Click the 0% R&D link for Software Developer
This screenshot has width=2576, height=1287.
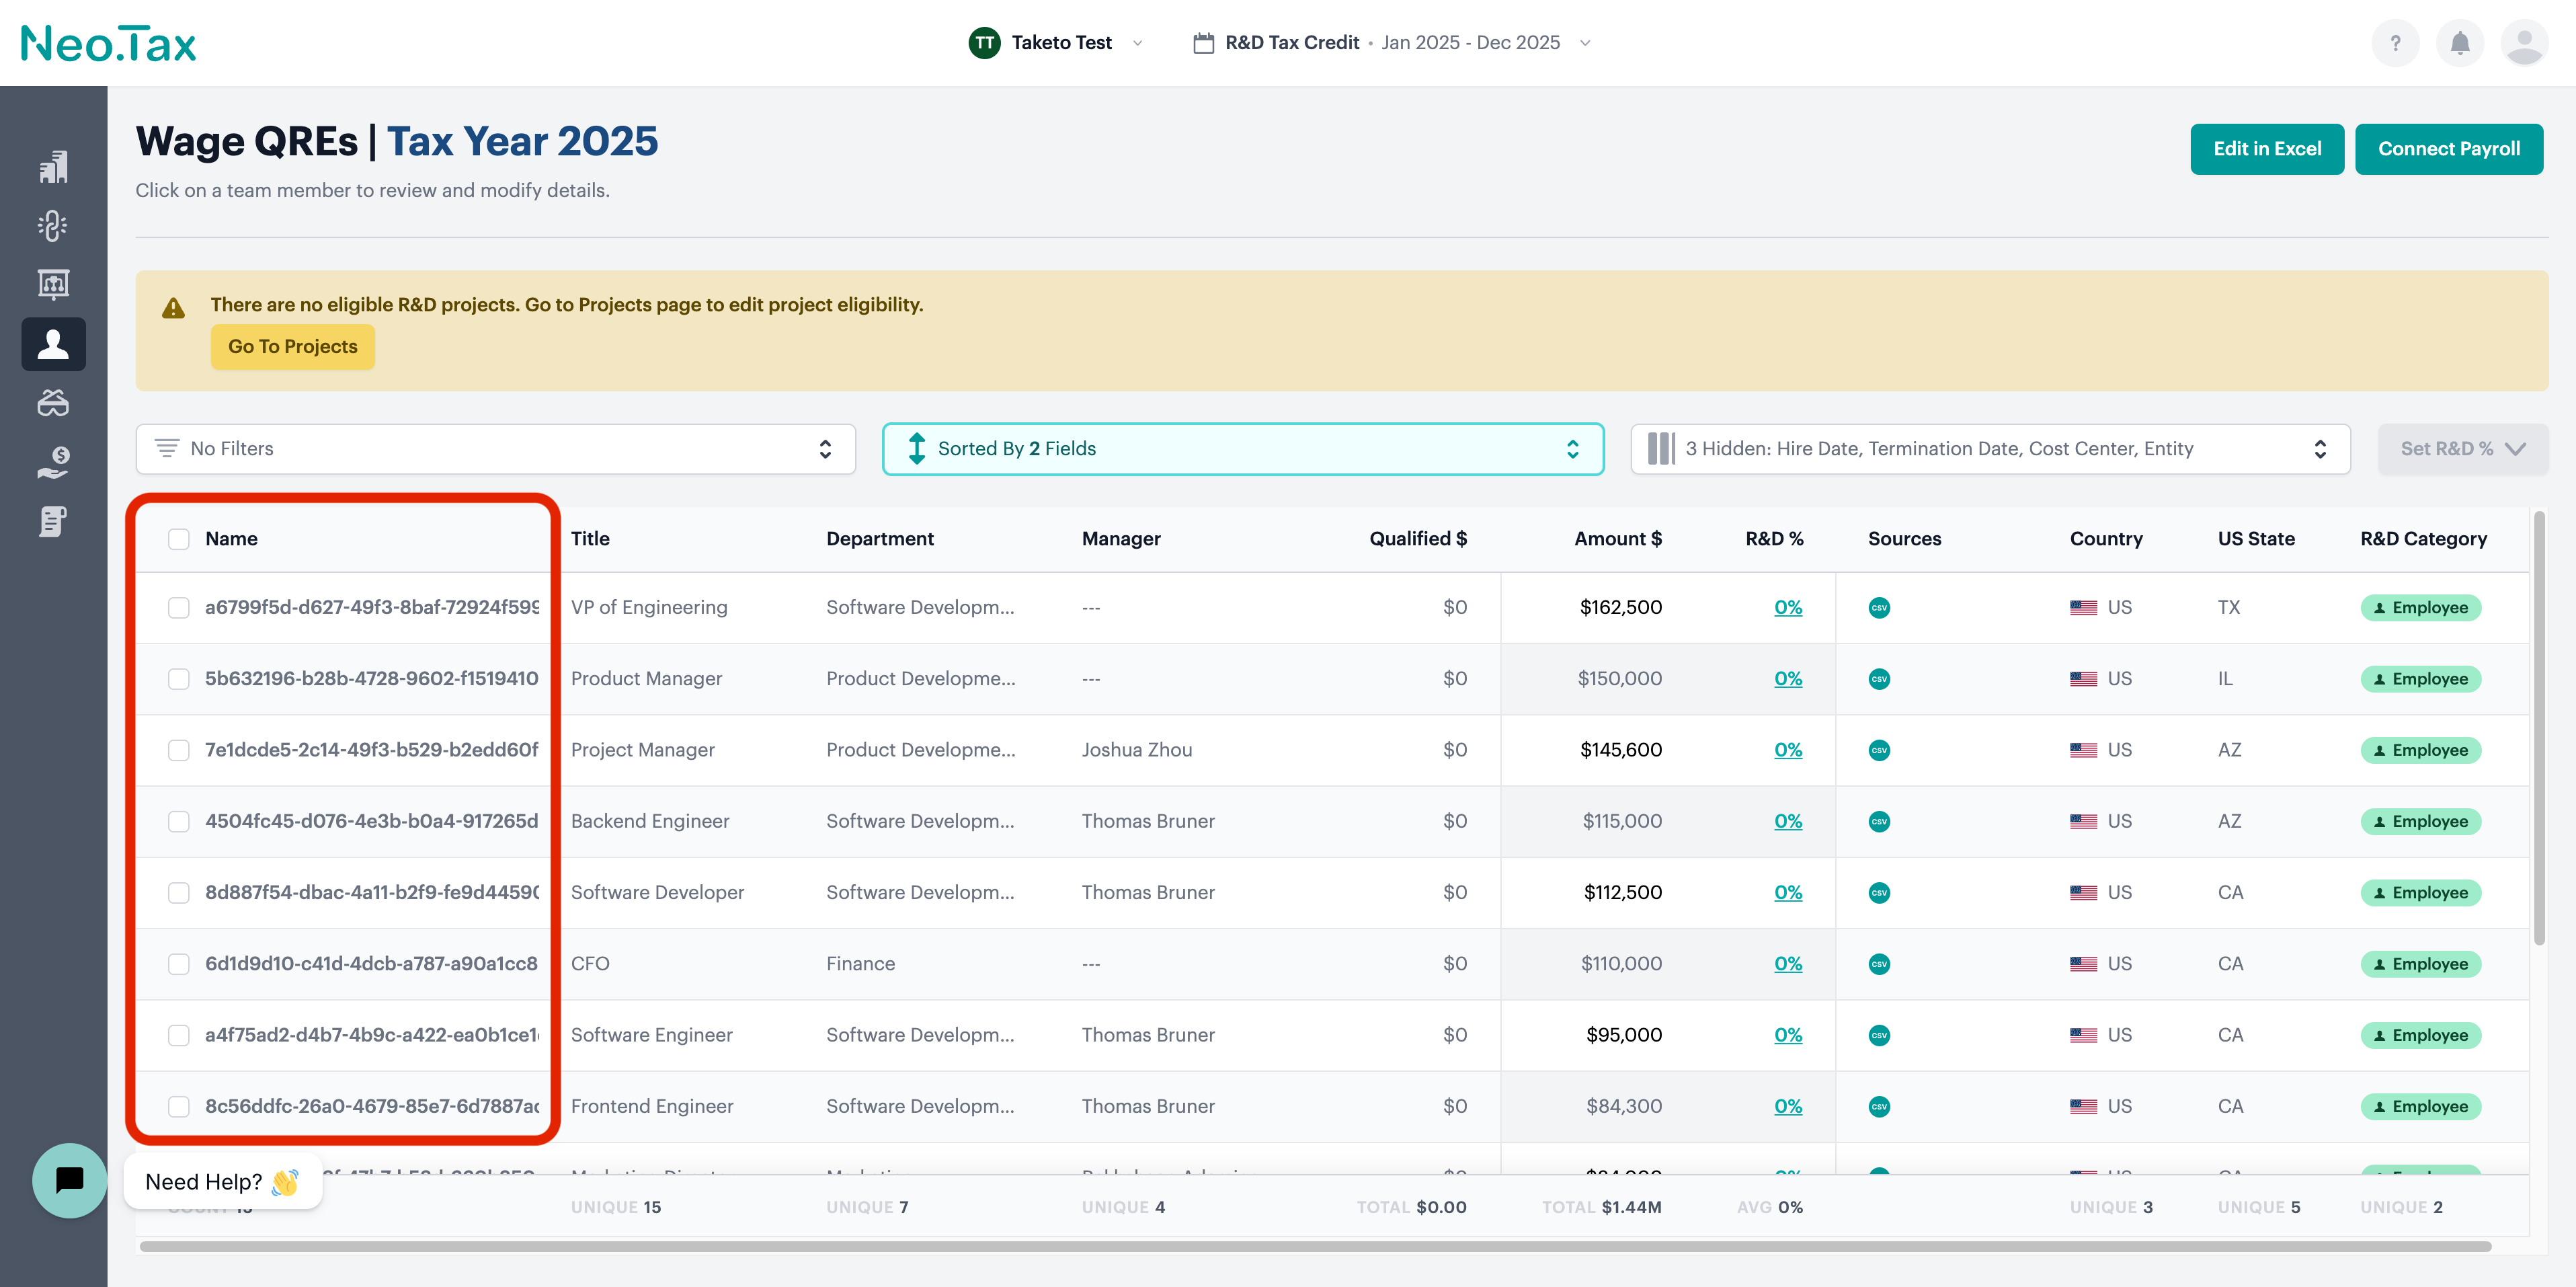point(1788,893)
